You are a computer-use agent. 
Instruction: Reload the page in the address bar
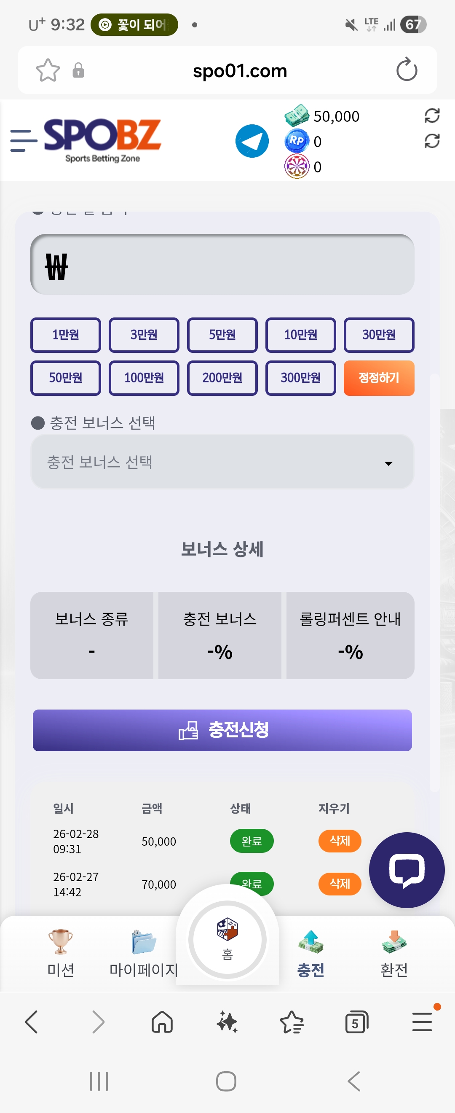tap(406, 70)
